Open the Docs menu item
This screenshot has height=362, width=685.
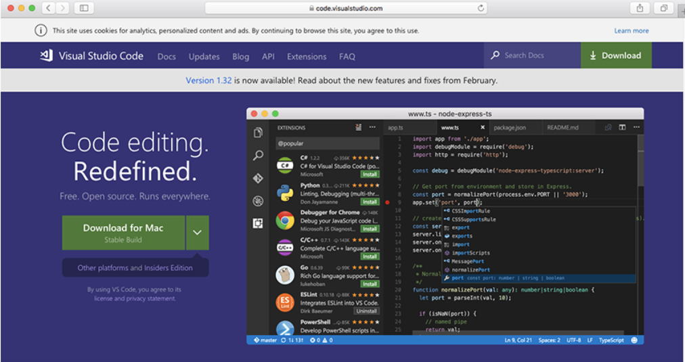click(167, 57)
